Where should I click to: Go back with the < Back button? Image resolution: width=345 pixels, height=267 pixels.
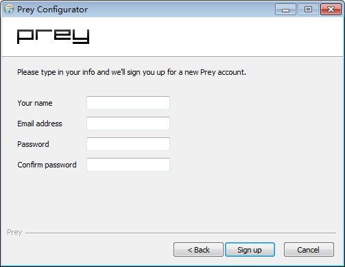198,250
